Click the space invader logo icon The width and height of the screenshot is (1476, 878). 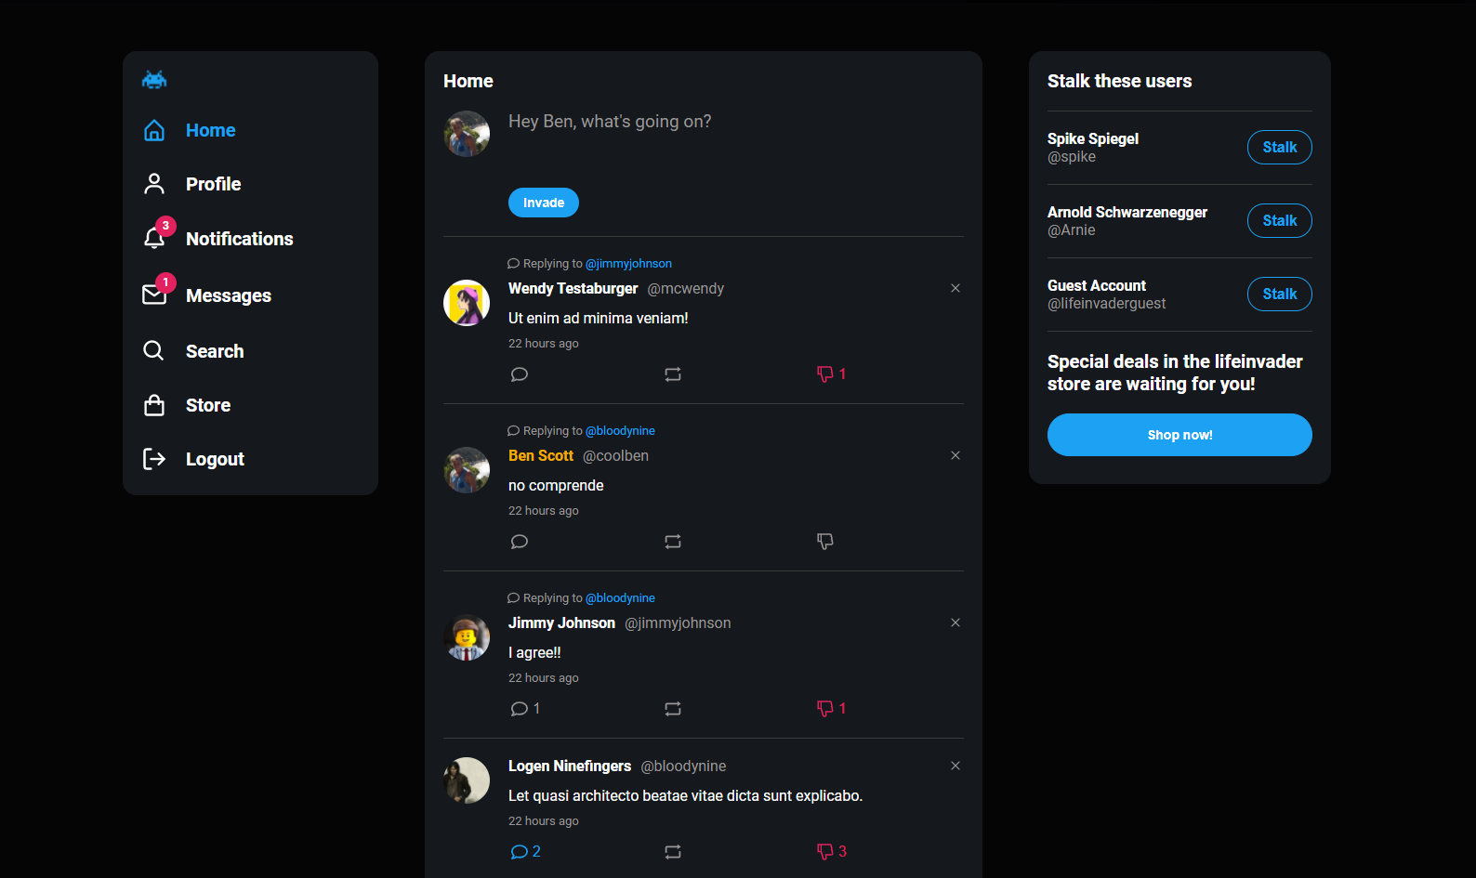click(x=154, y=80)
